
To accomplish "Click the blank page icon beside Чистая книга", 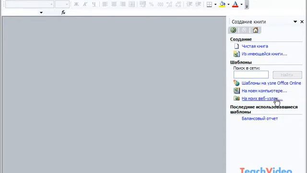I will 236,46.
